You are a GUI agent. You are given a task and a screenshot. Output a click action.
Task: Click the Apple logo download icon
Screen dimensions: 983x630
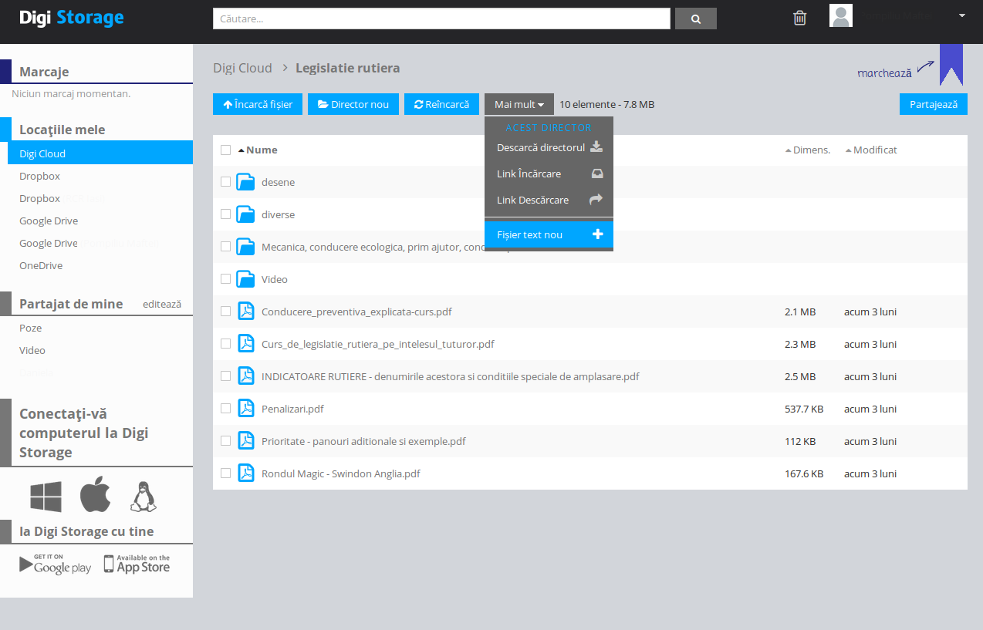[96, 495]
